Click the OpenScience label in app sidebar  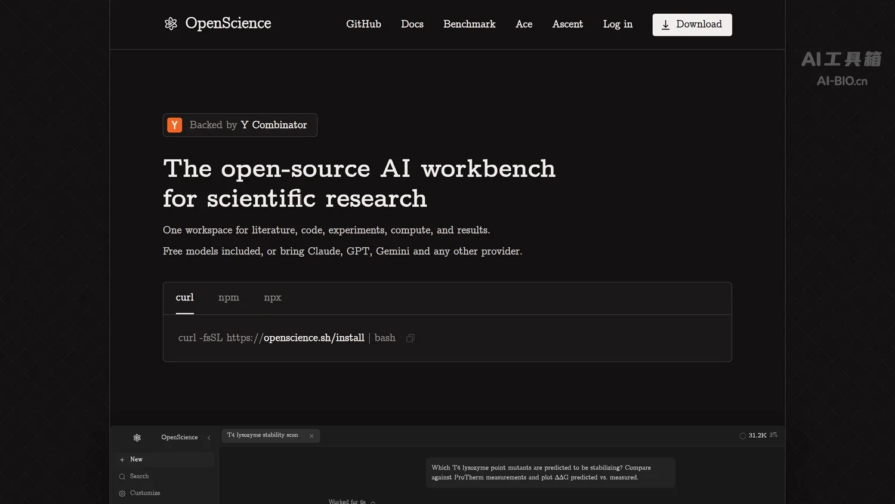click(180, 438)
